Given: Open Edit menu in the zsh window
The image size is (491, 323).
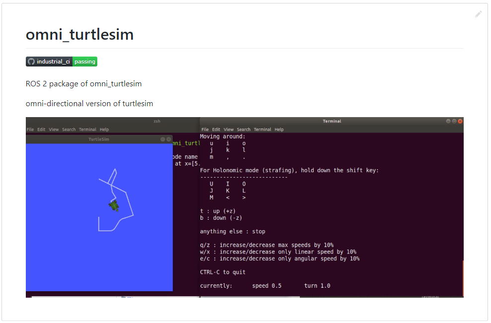Looking at the screenshot, I should 41,129.
